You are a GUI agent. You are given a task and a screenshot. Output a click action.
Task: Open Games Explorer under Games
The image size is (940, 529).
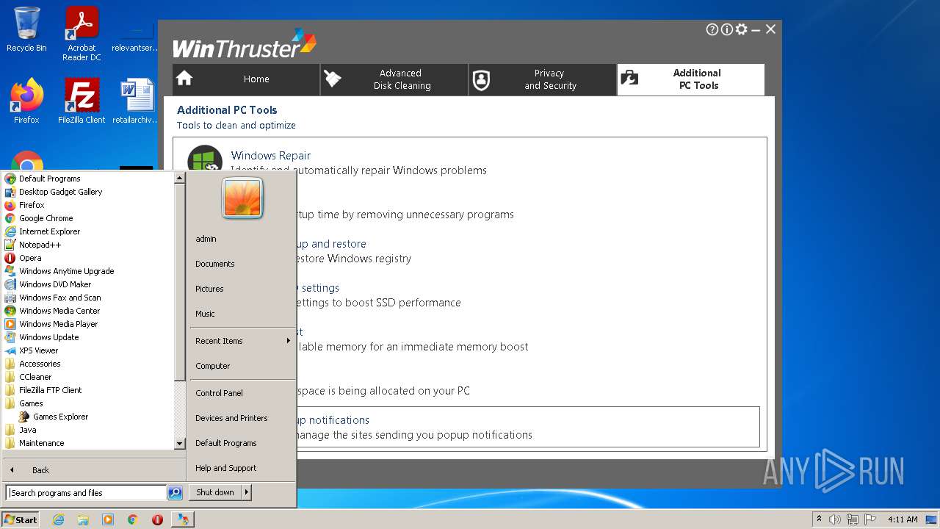[60, 417]
